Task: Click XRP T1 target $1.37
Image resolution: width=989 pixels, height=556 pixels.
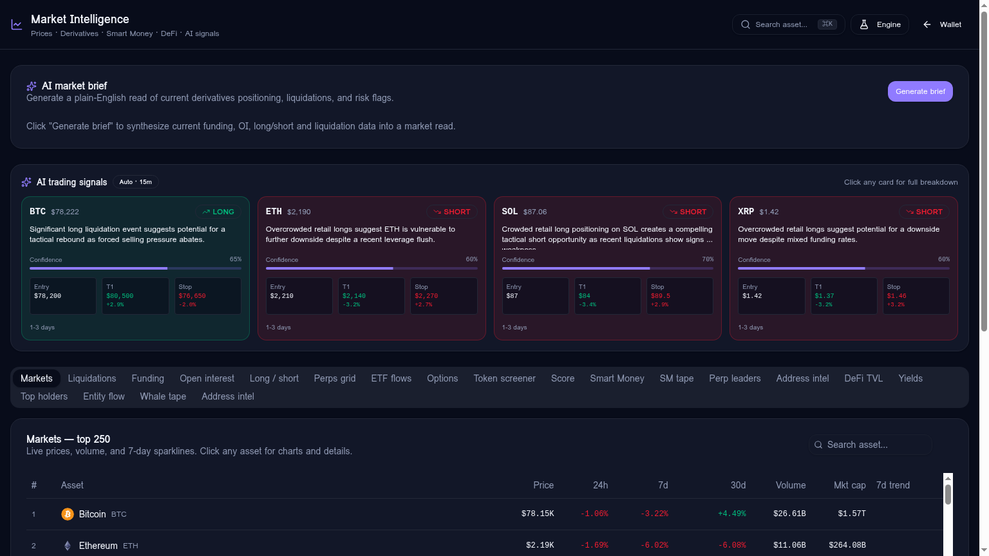Action: point(824,296)
